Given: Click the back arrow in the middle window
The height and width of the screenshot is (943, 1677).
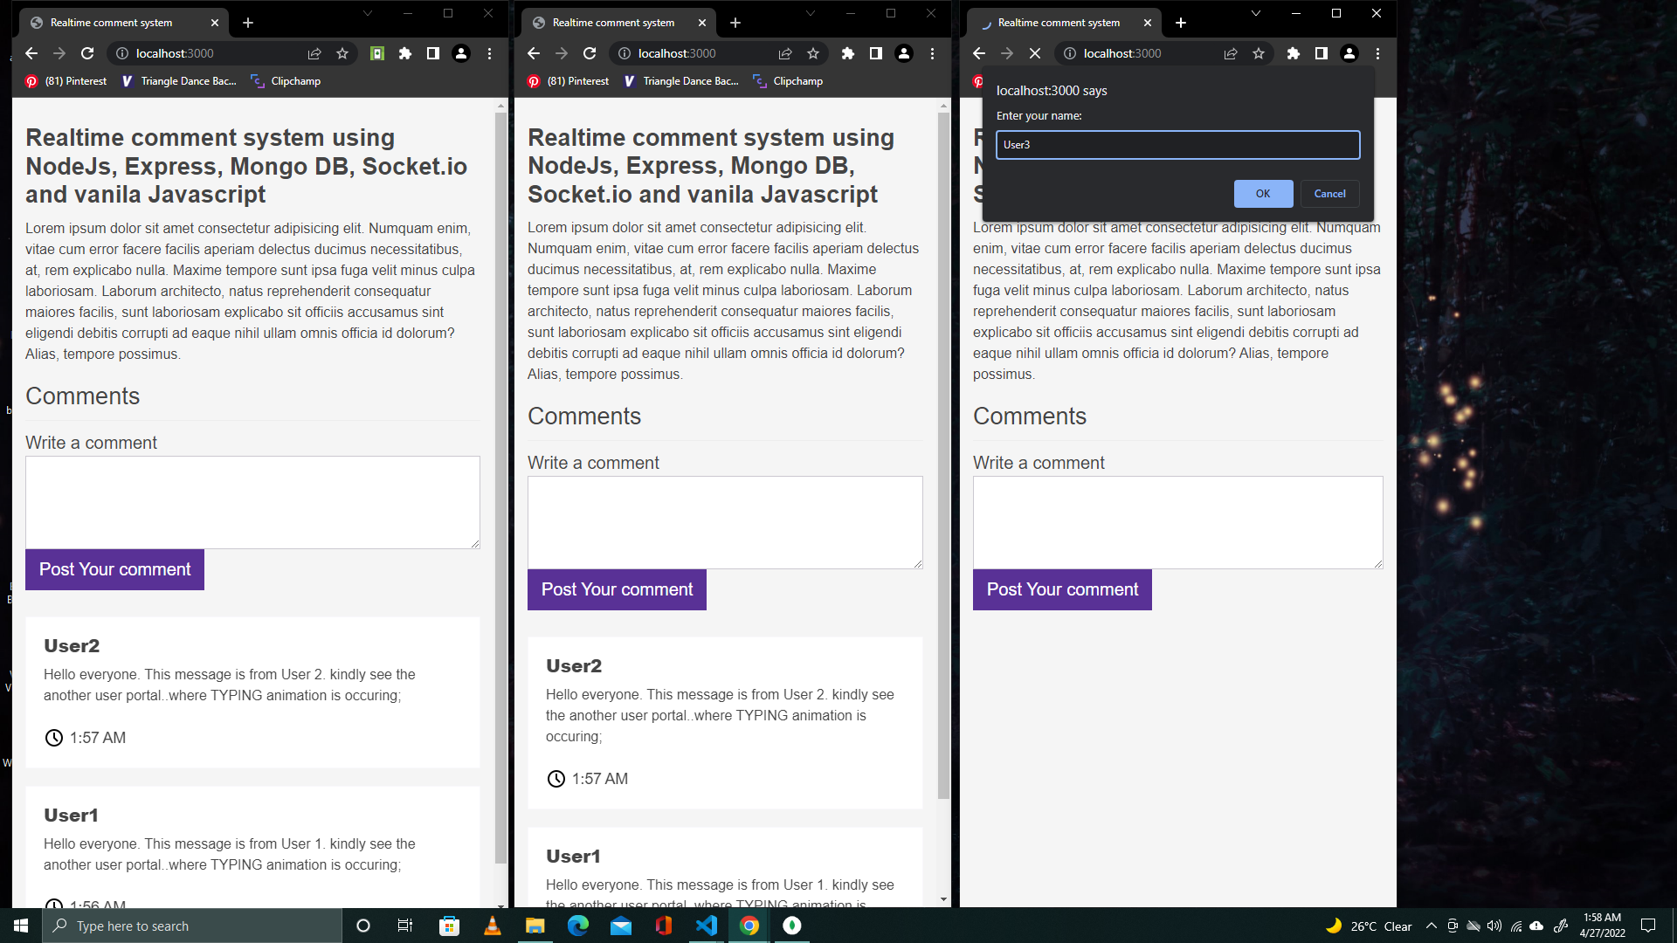Looking at the screenshot, I should point(534,53).
